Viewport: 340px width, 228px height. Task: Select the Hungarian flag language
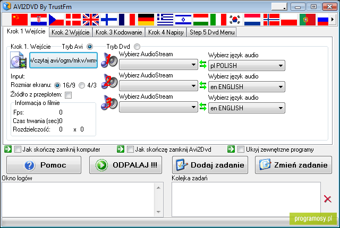[201, 20]
